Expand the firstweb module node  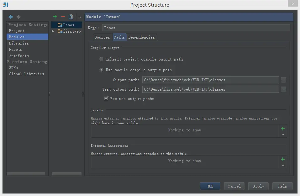coord(53,31)
